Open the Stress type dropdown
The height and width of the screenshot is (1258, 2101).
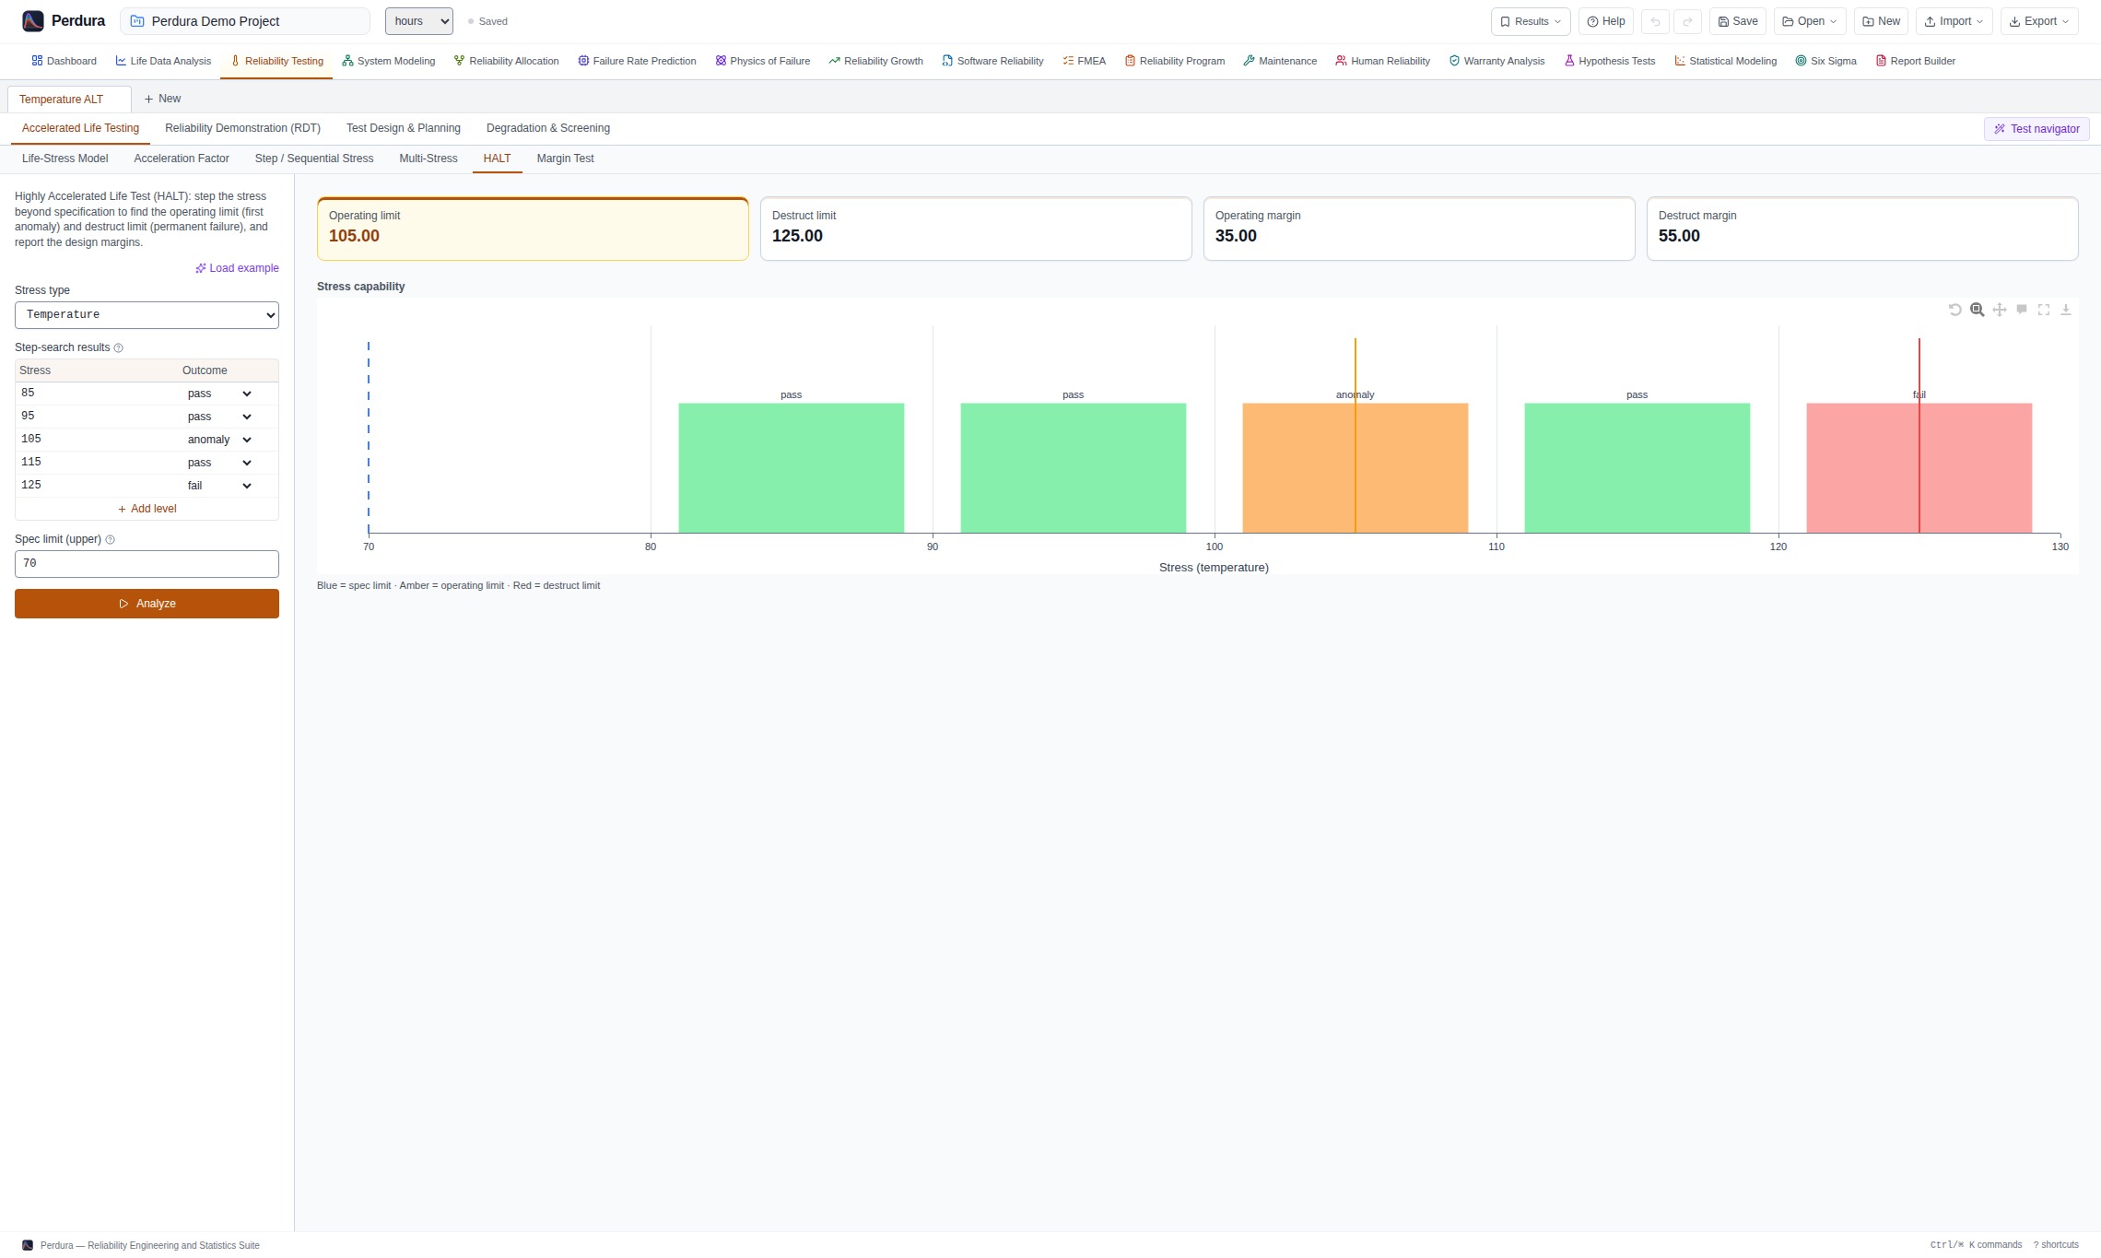(x=147, y=315)
